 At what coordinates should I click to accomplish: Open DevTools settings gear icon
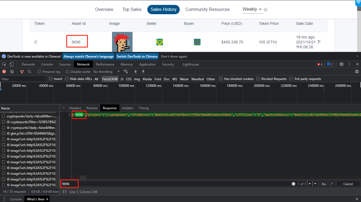(342, 64)
